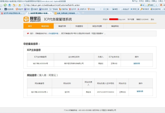Click 查看信息 link in ICP主体信息 table
Viewport: 165px width, 113px height.
[x=137, y=63]
